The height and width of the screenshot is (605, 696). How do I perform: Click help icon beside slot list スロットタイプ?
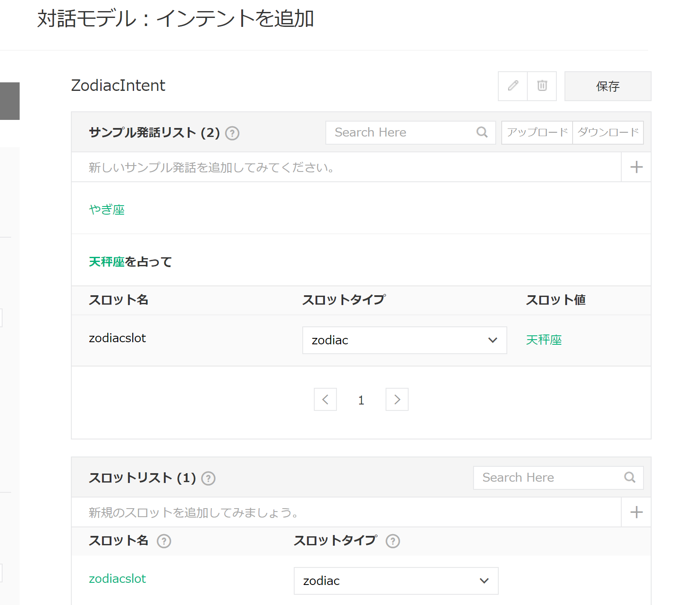[x=393, y=541]
